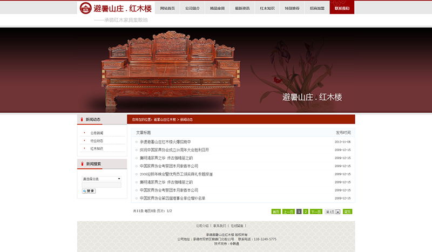Click the 新闻动态 breadcrumb link
Image resolution: width=432 pixels, height=252 pixels.
(186, 120)
